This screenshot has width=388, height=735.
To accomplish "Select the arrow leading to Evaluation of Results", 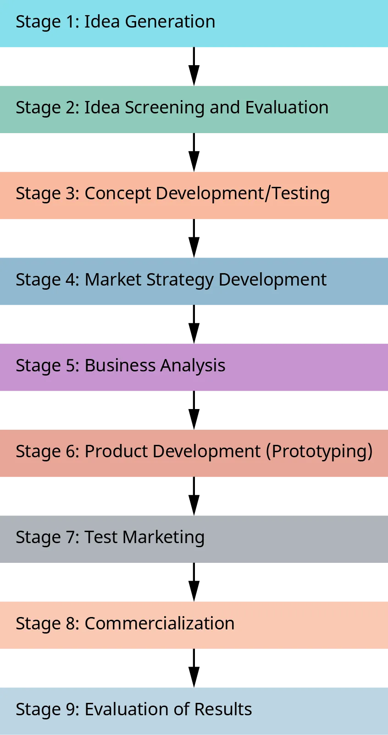I will pyautogui.click(x=194, y=668).
